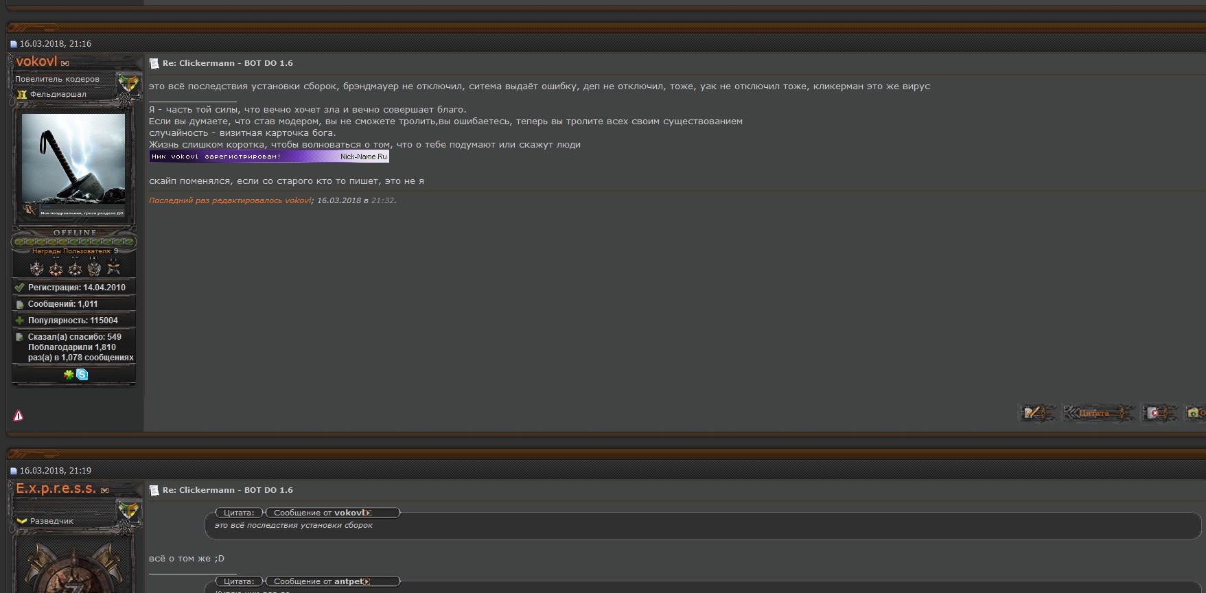Click the last award medal under vokovl

click(113, 268)
